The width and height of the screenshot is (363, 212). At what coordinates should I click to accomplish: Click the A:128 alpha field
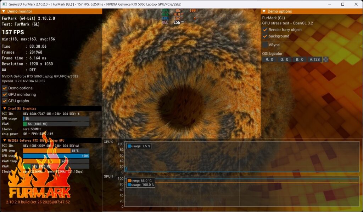tap(315, 59)
